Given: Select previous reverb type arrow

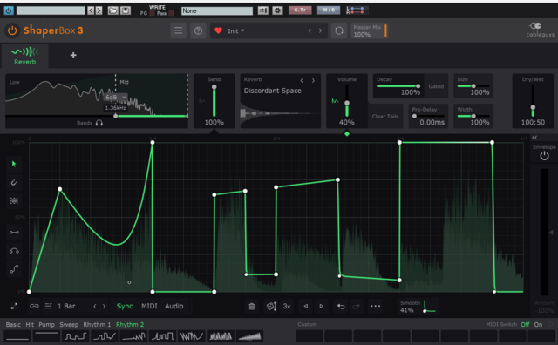Looking at the screenshot, I should coord(302,81).
